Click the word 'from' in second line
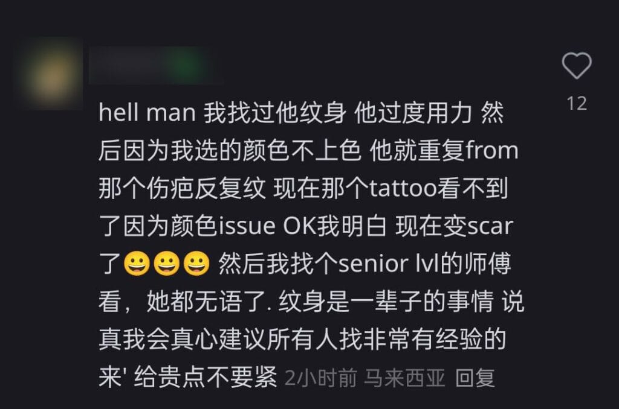Viewport: 619px width, 409px height. [492, 151]
